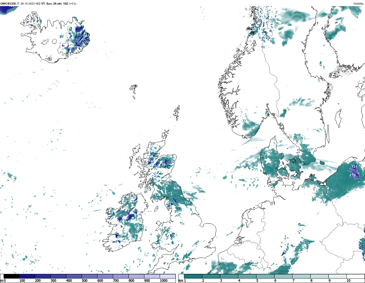Click the 7–8 km legend color swatch

[x=301, y=276]
